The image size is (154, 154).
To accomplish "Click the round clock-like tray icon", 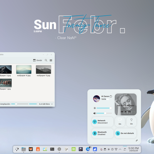I will [112, 149].
